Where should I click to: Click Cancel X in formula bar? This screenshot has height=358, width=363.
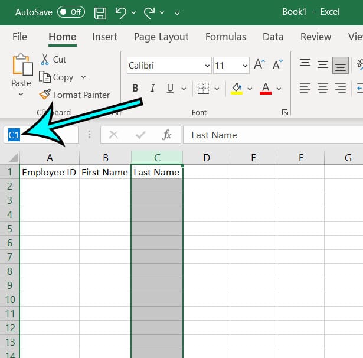(113, 135)
